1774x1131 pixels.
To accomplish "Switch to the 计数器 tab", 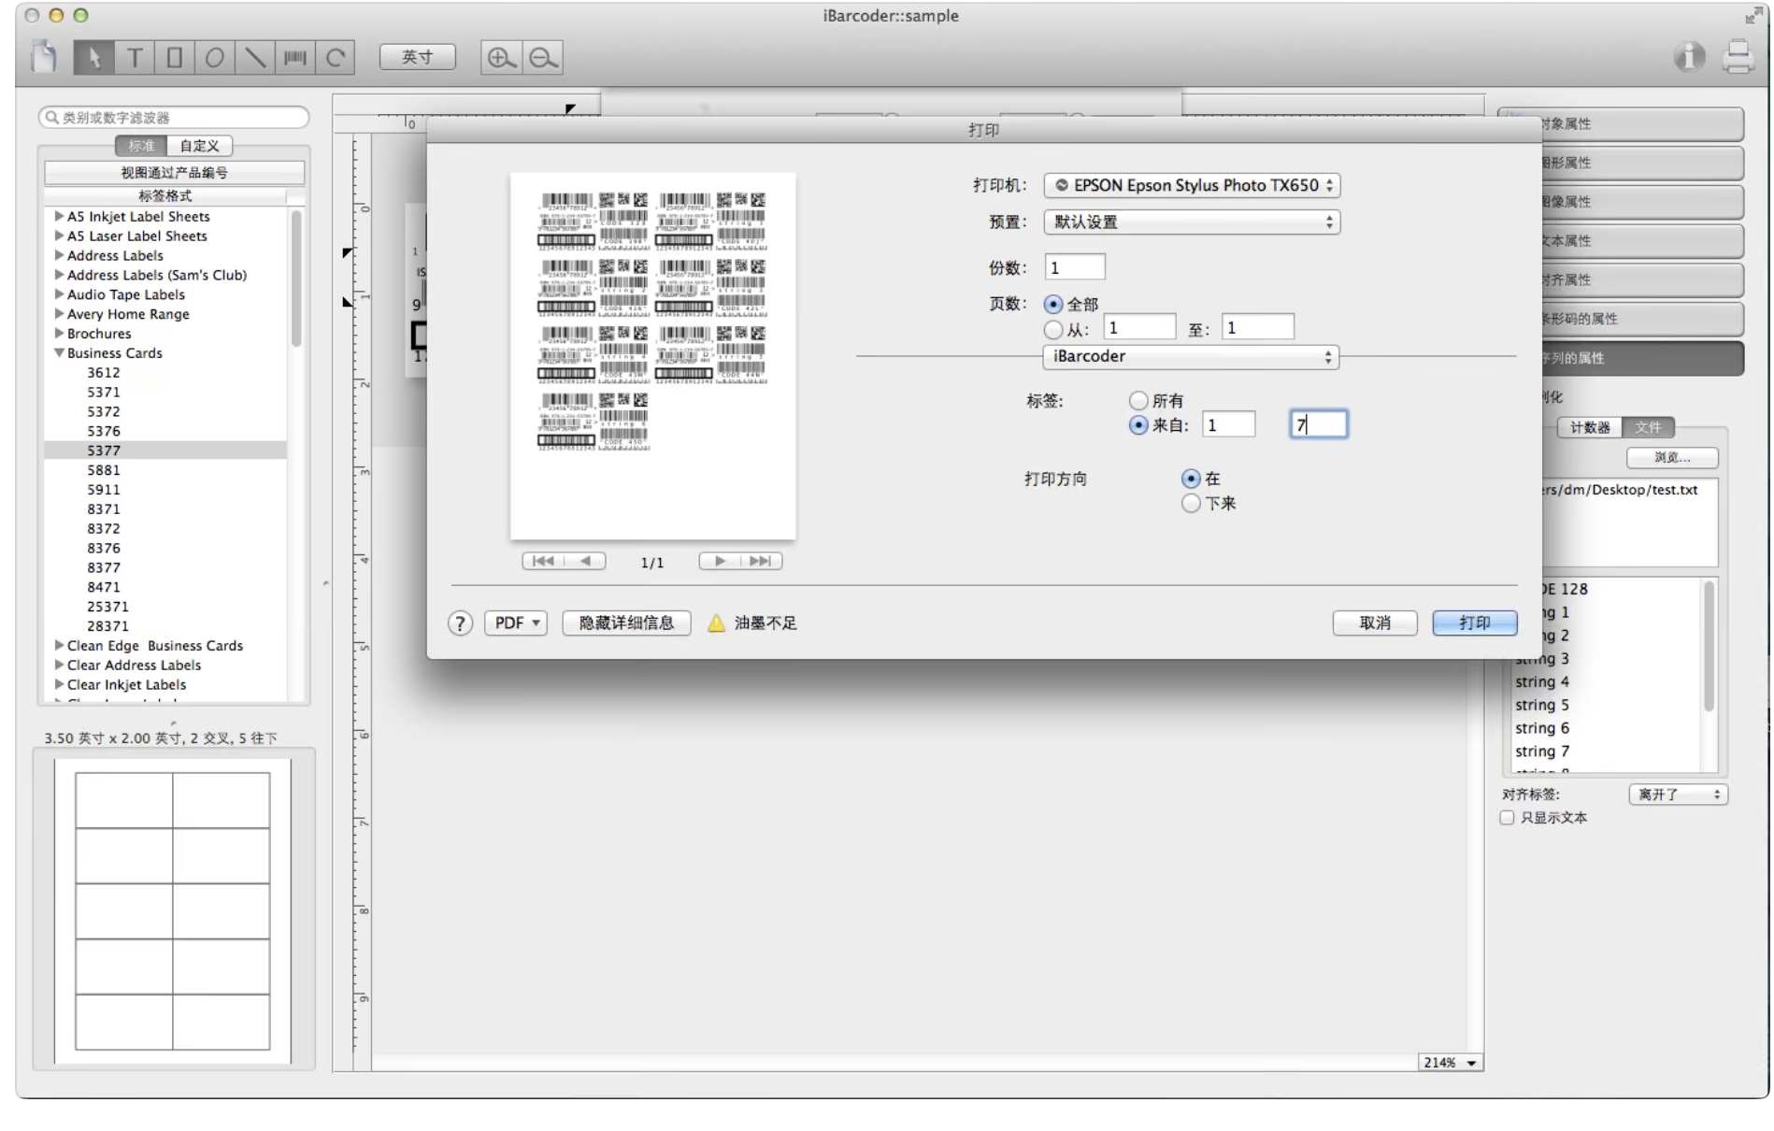I will pos(1589,428).
